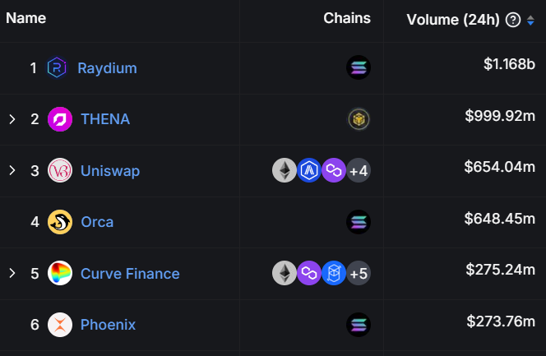Click the Uniswap logo icon

60,170
